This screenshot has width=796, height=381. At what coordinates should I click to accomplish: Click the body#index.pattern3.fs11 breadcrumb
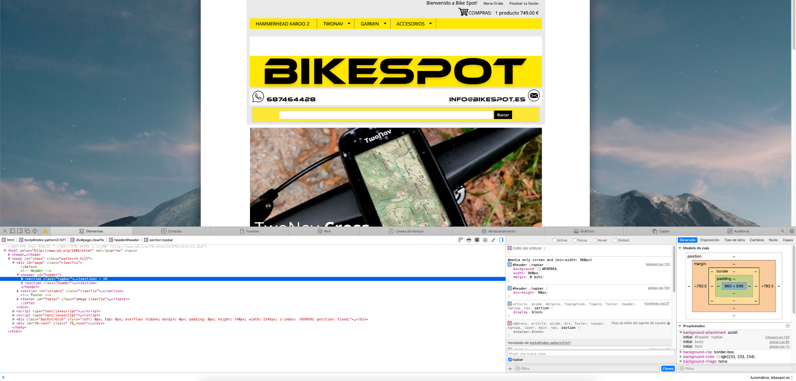tap(42, 240)
